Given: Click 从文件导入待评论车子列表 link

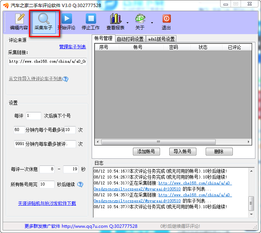Looking at the screenshot, I should point(35,79).
